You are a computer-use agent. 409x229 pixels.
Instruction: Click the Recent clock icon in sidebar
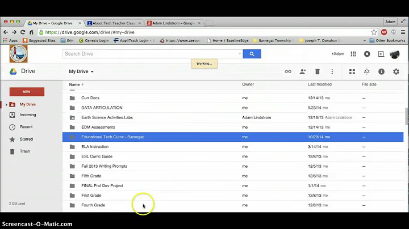click(x=12, y=127)
